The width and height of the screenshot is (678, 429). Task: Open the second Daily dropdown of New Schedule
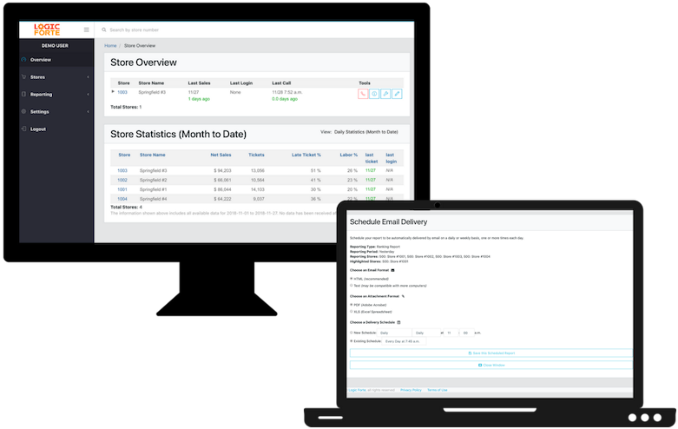click(x=426, y=333)
